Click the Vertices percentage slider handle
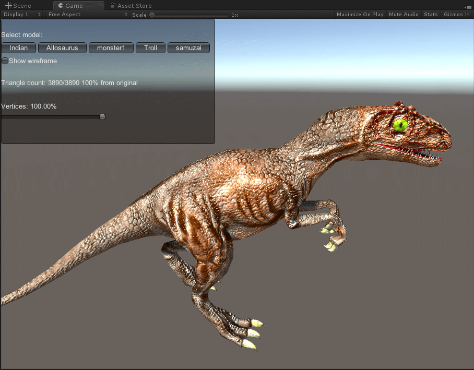 coord(102,117)
